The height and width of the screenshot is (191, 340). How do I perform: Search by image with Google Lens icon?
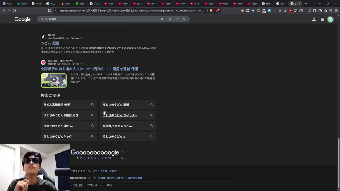tap(177, 19)
